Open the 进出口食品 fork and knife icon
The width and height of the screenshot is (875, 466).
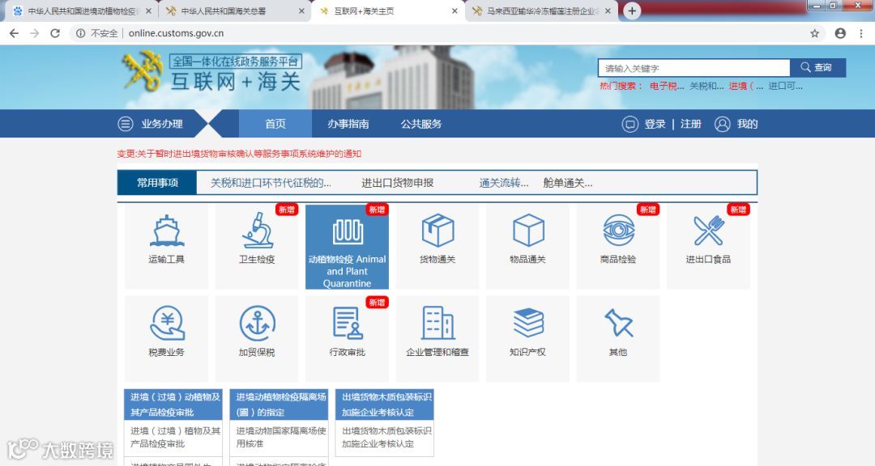(709, 231)
